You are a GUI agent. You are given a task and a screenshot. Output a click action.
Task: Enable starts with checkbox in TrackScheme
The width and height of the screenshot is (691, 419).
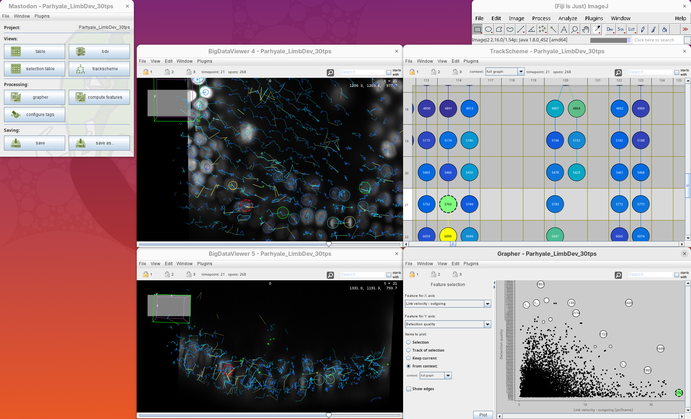coord(677,72)
